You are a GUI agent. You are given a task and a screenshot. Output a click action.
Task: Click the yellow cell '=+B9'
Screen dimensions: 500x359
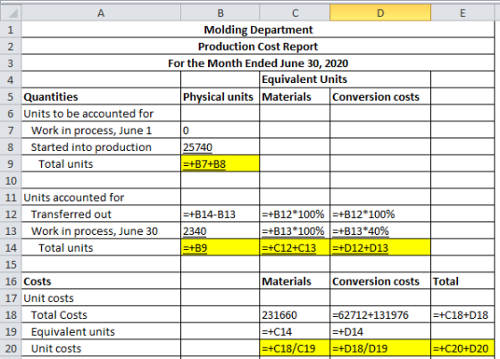220,247
